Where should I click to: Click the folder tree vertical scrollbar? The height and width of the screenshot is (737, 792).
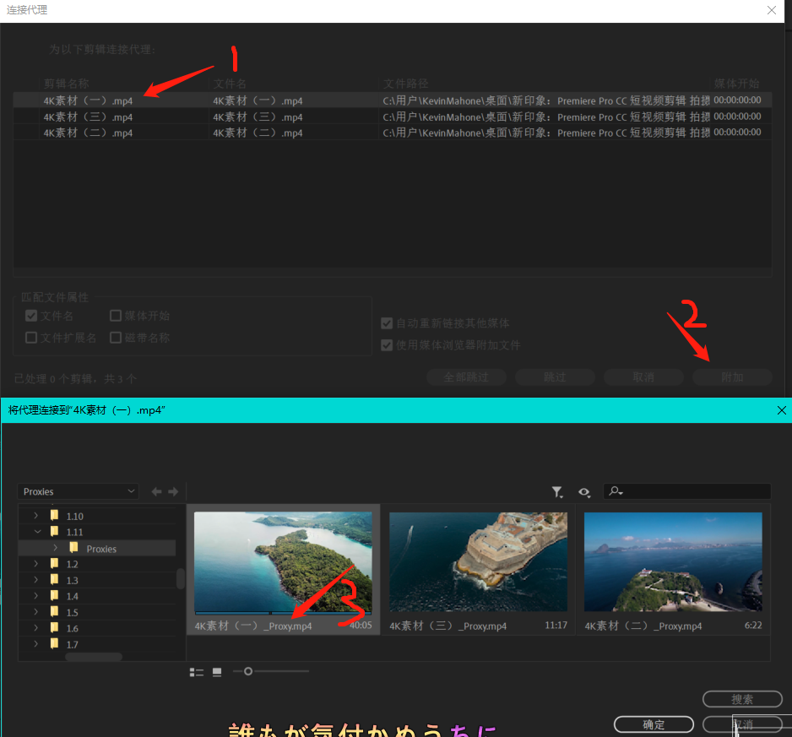click(181, 579)
